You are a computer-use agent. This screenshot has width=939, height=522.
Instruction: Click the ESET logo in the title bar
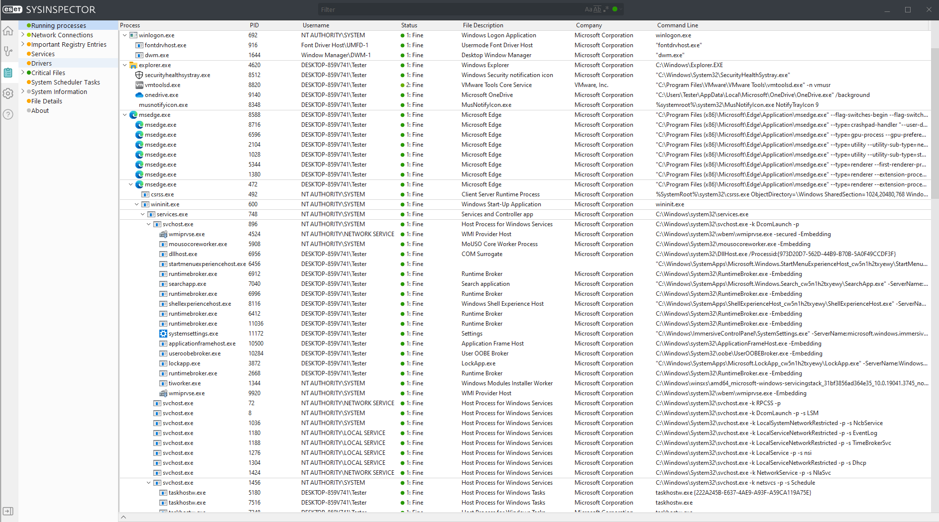[x=12, y=9]
